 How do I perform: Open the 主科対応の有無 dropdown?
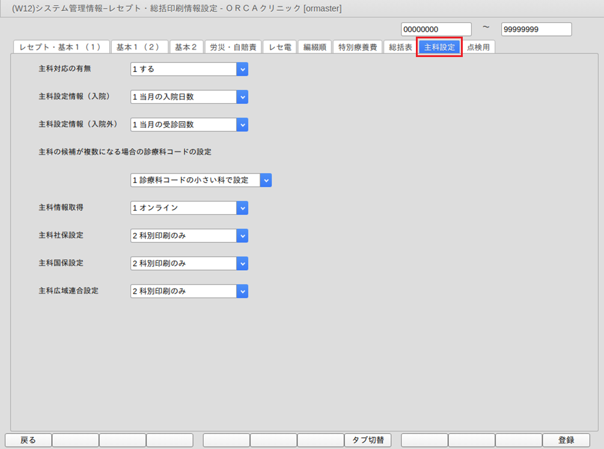point(242,69)
